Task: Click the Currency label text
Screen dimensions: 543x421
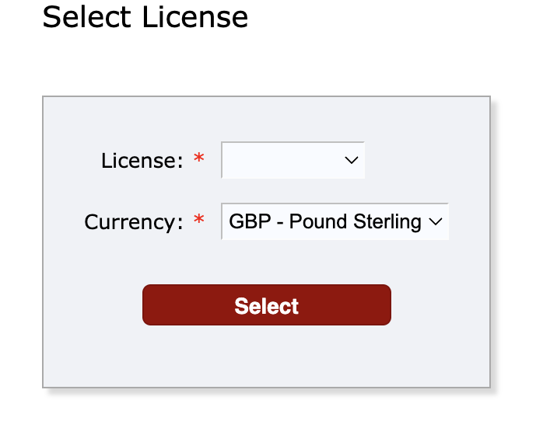Action: [x=133, y=222]
